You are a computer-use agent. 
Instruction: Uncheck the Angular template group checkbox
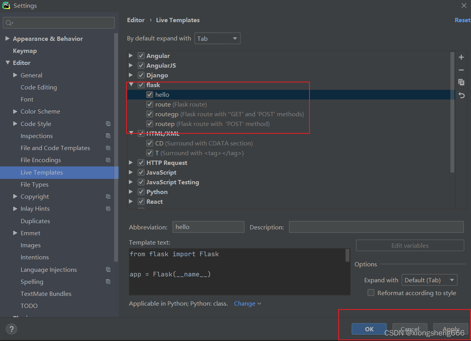coord(141,56)
